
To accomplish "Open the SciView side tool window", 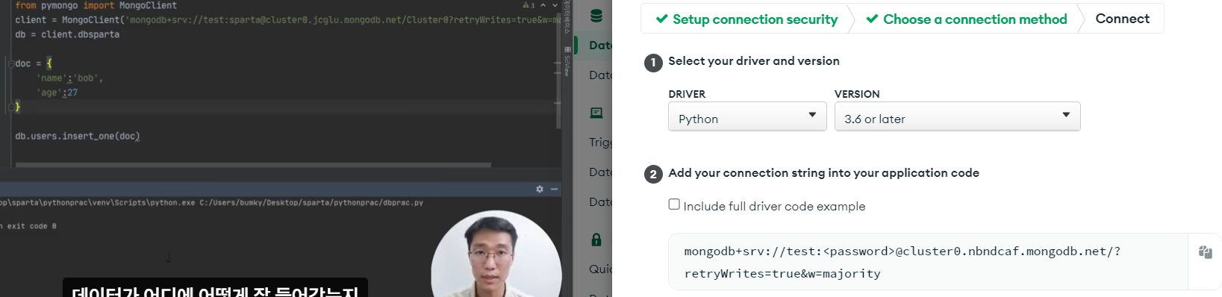I will tap(567, 61).
